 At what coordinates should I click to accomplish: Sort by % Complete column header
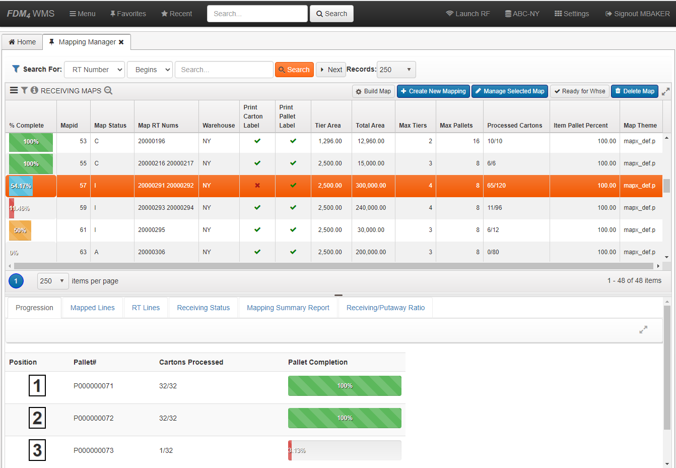coord(27,126)
